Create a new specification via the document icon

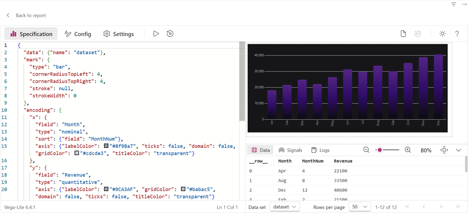click(404, 34)
